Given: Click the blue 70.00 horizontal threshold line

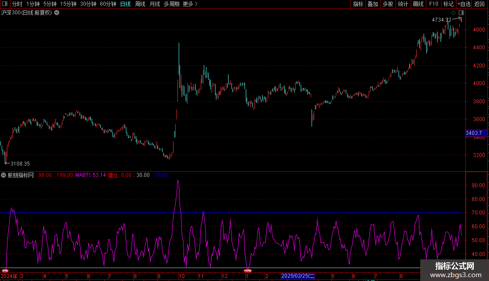Looking at the screenshot, I should pyautogui.click(x=231, y=212).
